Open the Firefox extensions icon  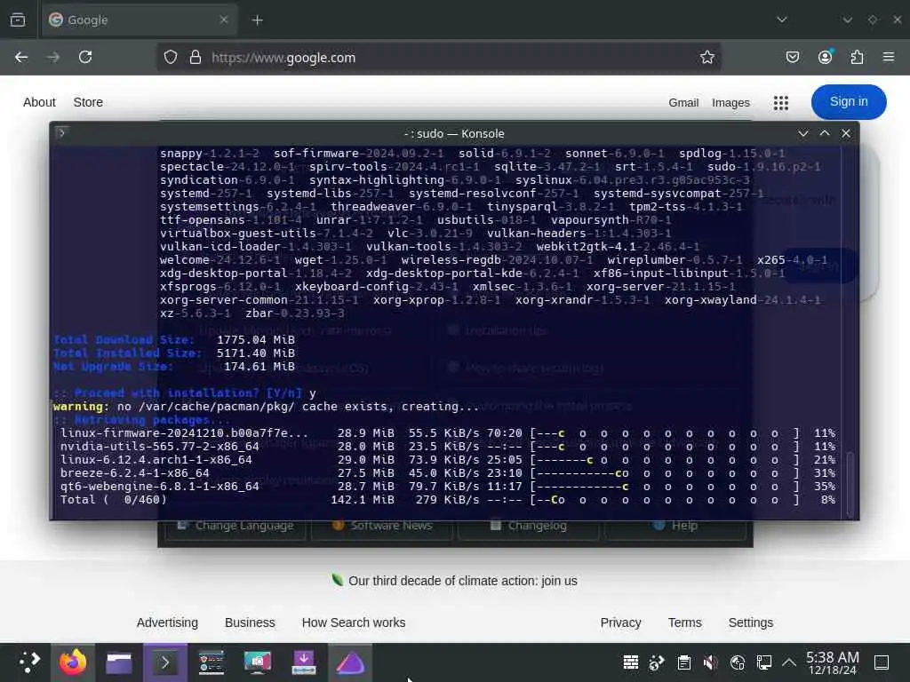click(x=857, y=58)
